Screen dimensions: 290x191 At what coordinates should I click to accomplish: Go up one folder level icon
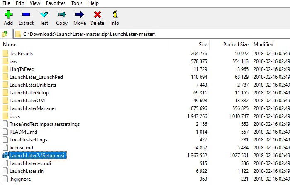coord(5,34)
